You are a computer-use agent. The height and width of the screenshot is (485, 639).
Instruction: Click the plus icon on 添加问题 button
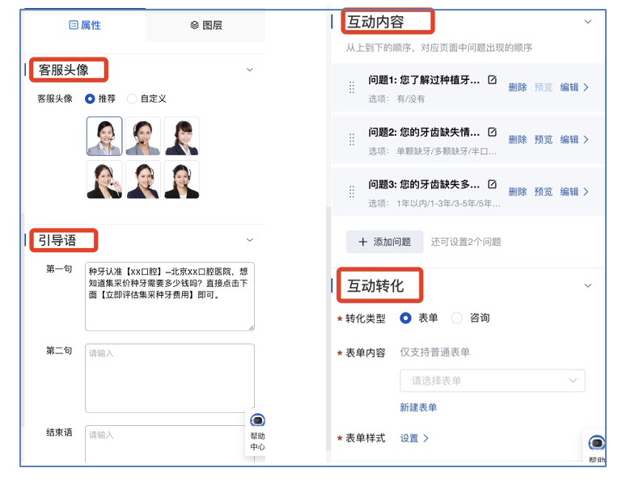point(362,242)
